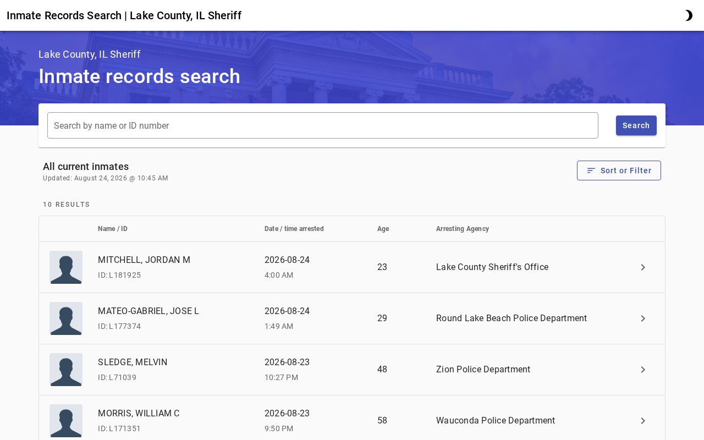Click Lake County Sheriff's Office agency cell

tap(492, 267)
